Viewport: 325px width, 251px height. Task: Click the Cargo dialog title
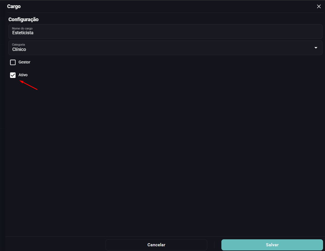pos(14,6)
